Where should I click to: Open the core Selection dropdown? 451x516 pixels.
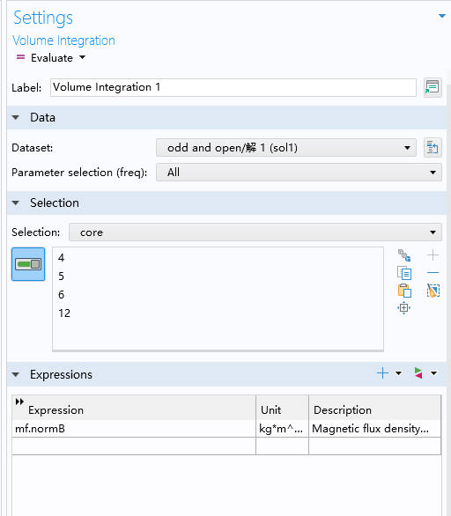(255, 232)
